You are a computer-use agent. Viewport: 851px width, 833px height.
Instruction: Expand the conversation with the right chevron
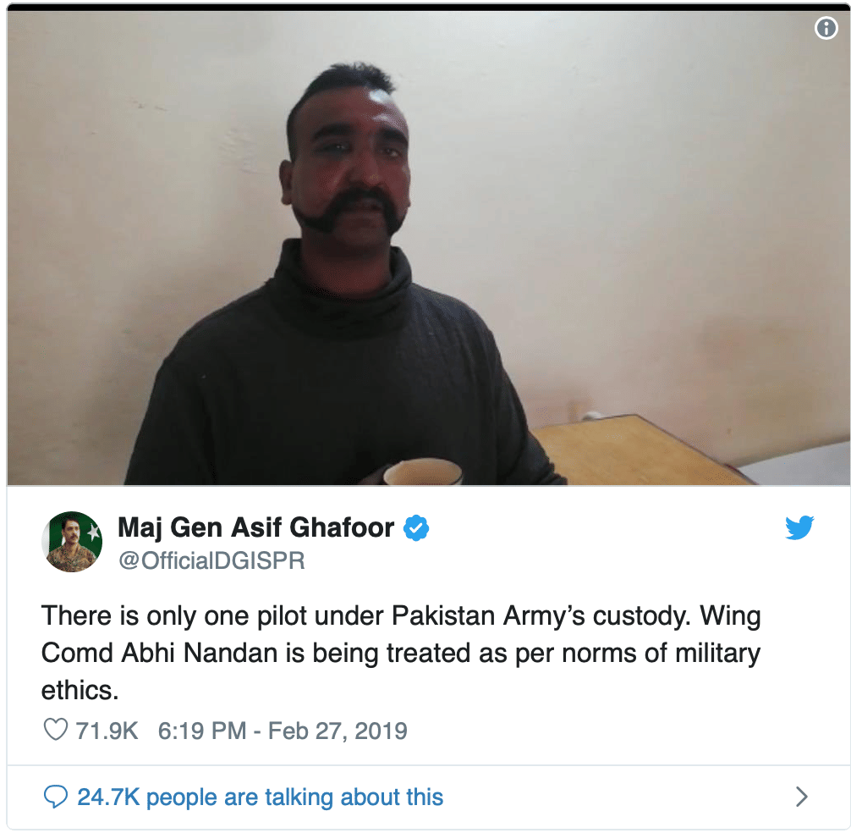point(801,797)
